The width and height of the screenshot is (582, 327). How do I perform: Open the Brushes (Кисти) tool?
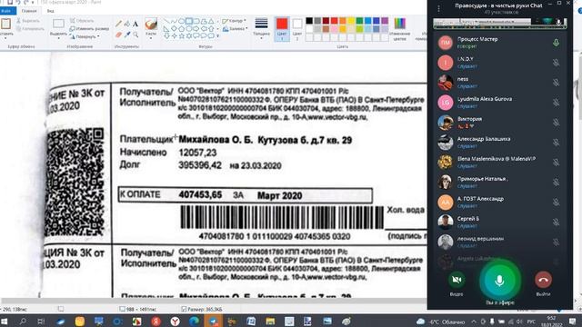[x=151, y=25]
